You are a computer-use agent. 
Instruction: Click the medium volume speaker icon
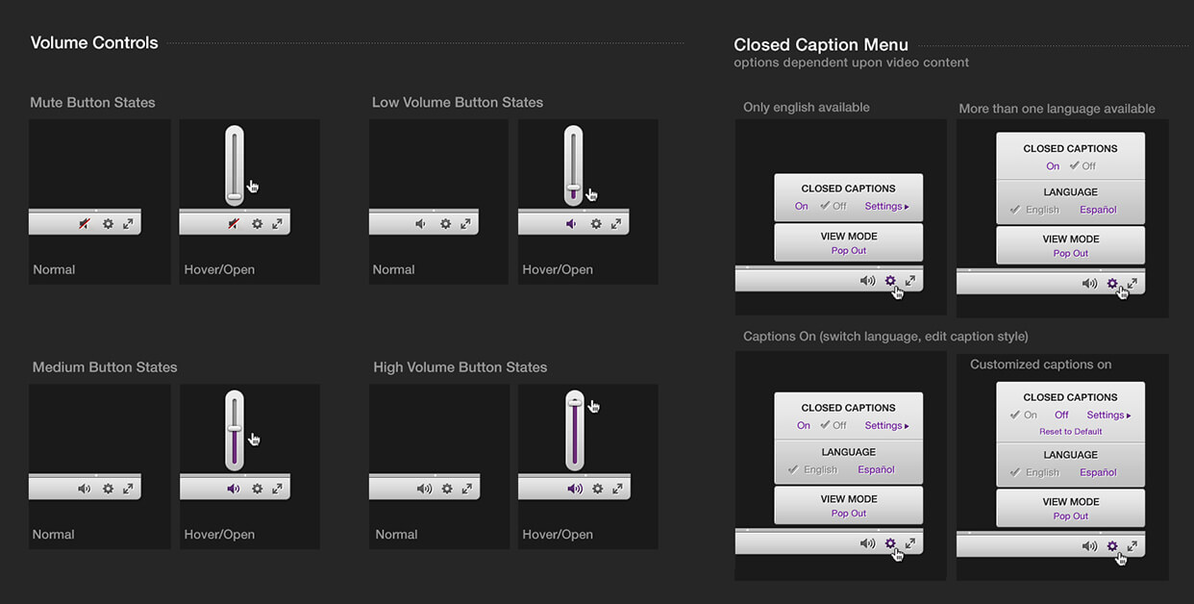(84, 487)
